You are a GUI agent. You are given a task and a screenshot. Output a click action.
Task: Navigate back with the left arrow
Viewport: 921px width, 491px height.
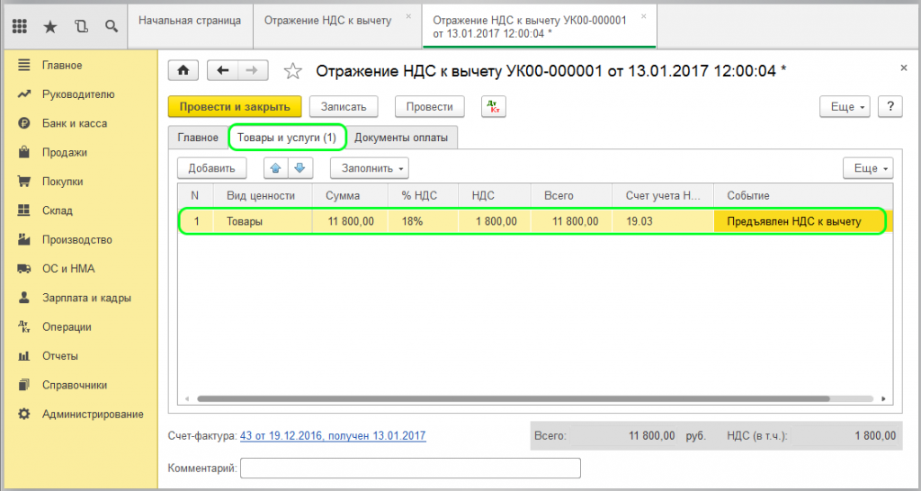pyautogui.click(x=223, y=70)
